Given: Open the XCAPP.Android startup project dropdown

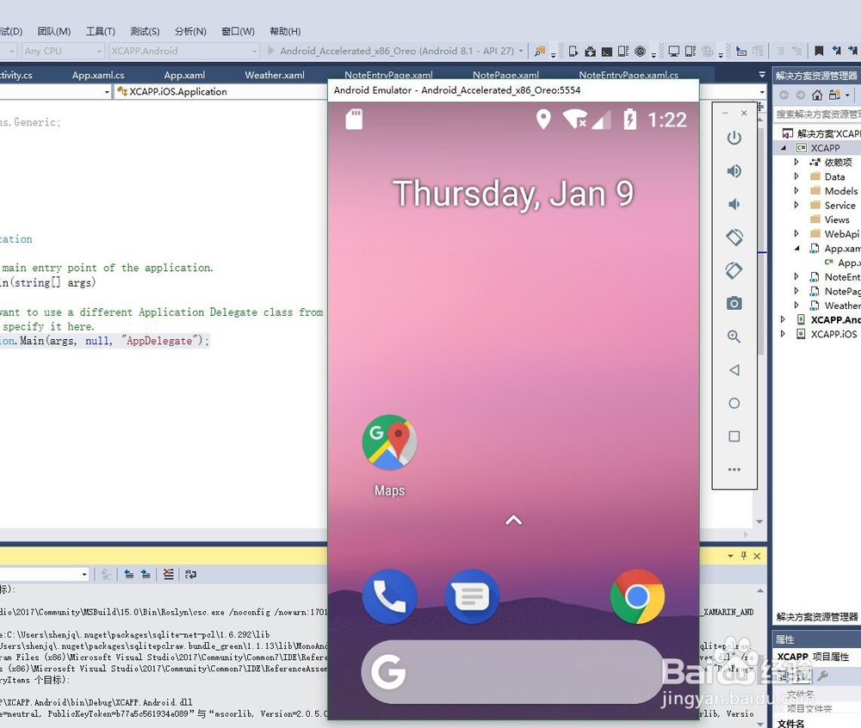Looking at the screenshot, I should pos(184,51).
